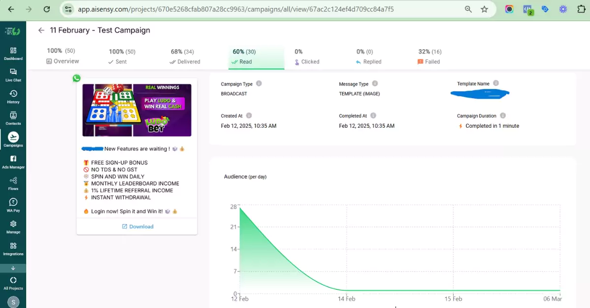The image size is (590, 308).
Task: Open Manage settings in the sidebar
Action: pos(13,227)
